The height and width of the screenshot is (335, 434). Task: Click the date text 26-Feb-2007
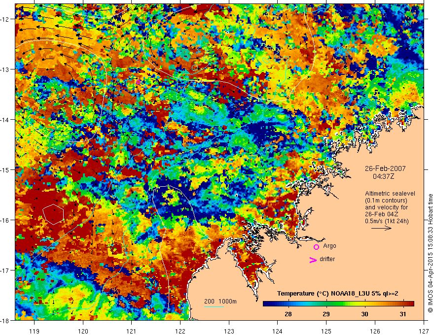pos(385,168)
